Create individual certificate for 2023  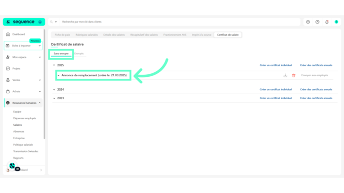276,98
